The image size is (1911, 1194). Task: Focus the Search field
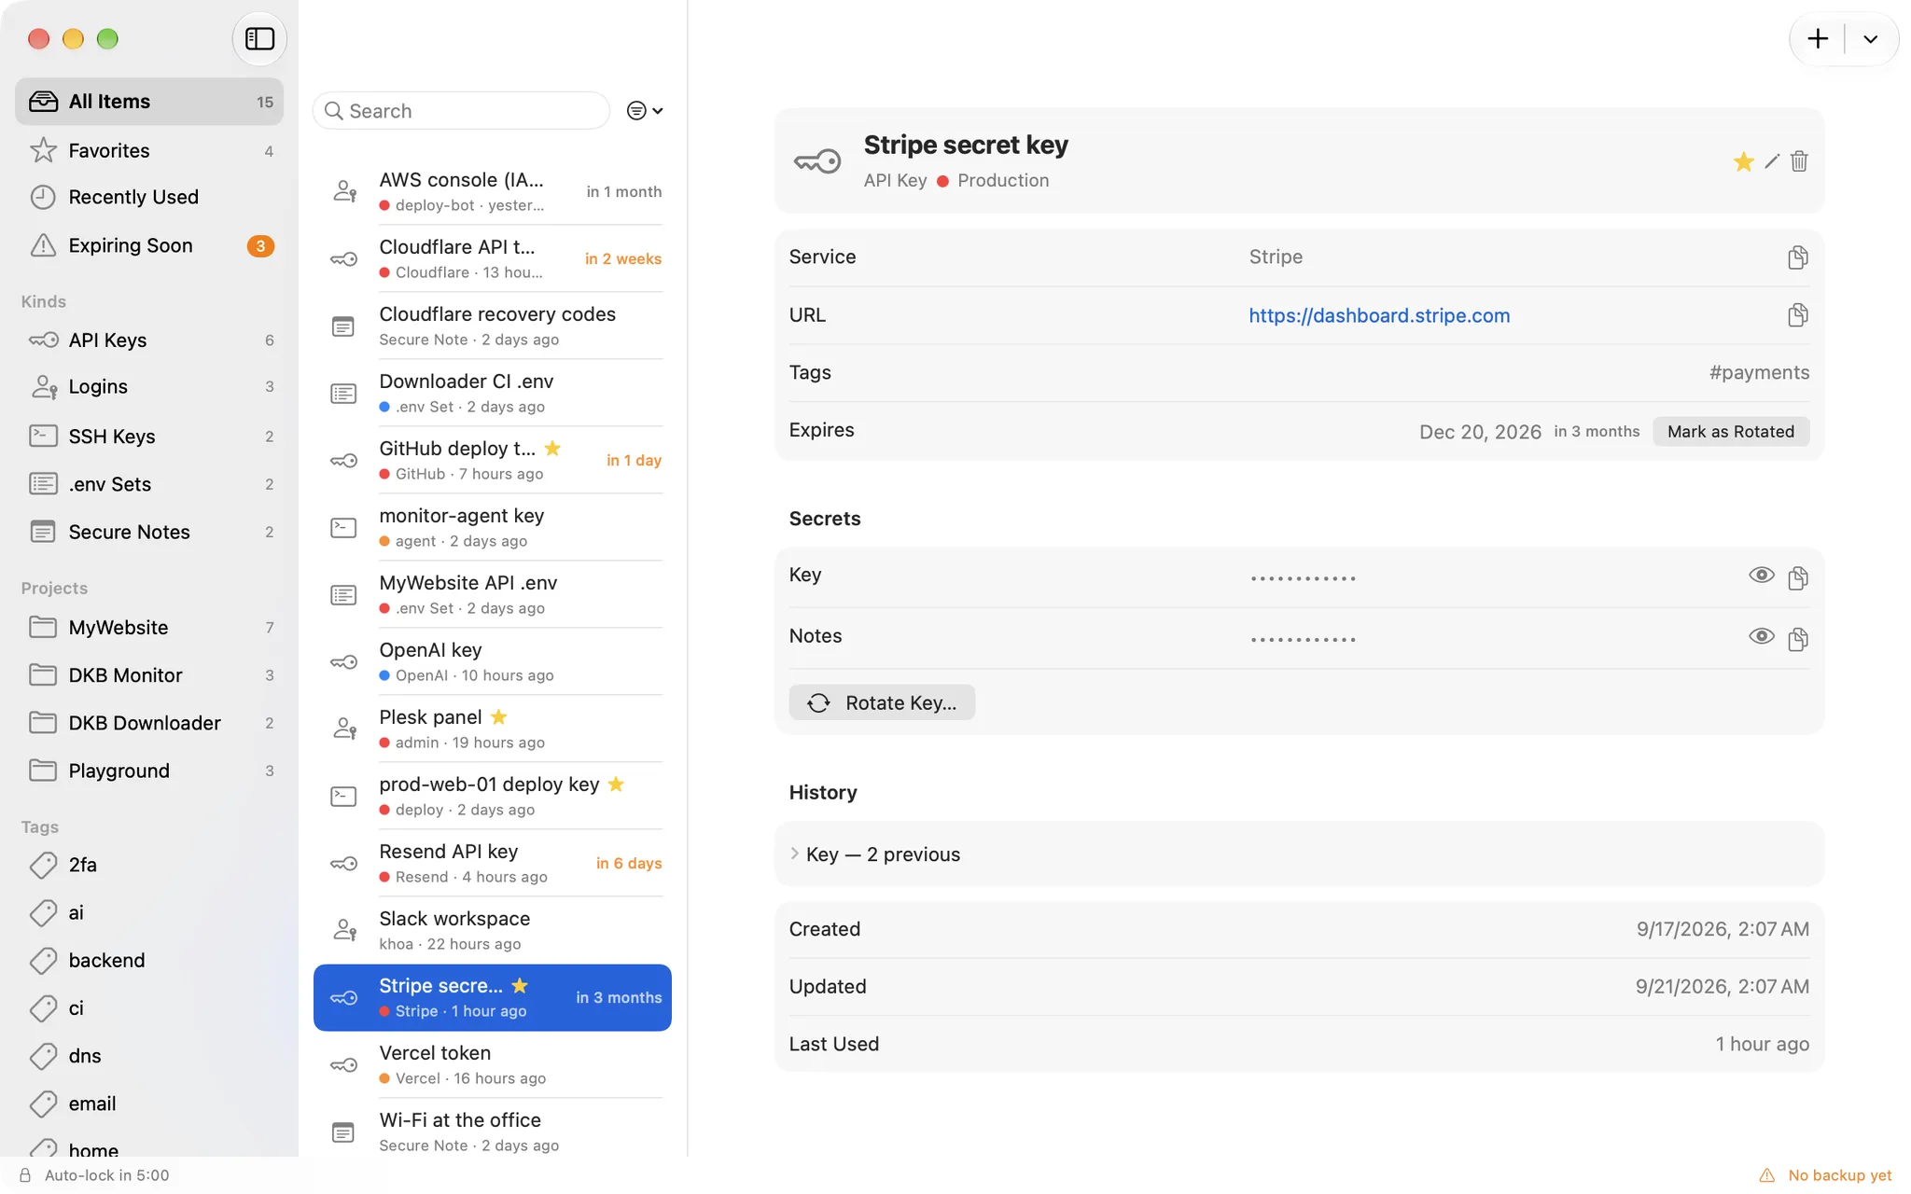461,111
